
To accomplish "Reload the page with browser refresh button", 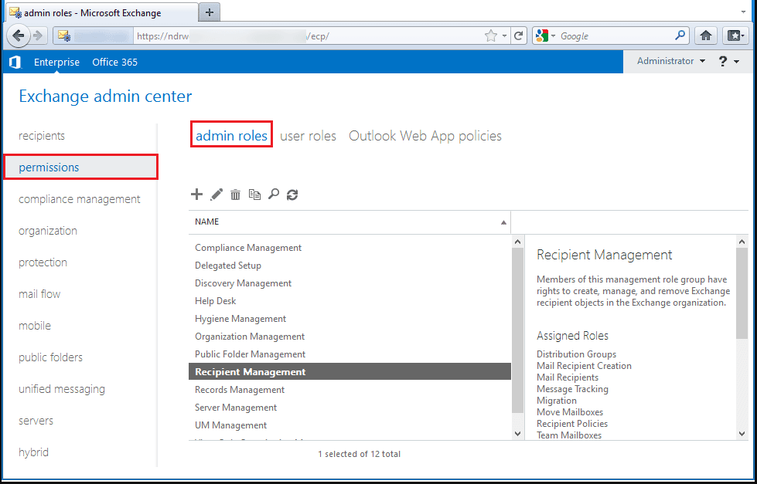I will pos(519,36).
